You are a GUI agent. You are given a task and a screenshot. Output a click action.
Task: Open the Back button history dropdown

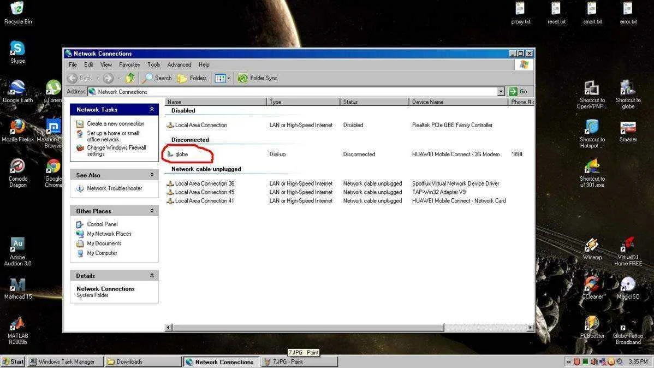tap(97, 78)
